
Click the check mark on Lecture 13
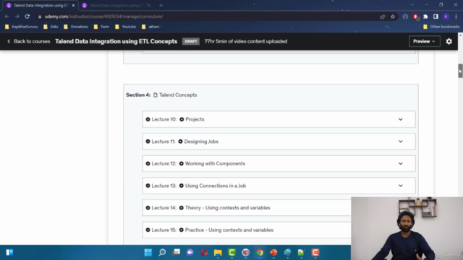point(148,186)
